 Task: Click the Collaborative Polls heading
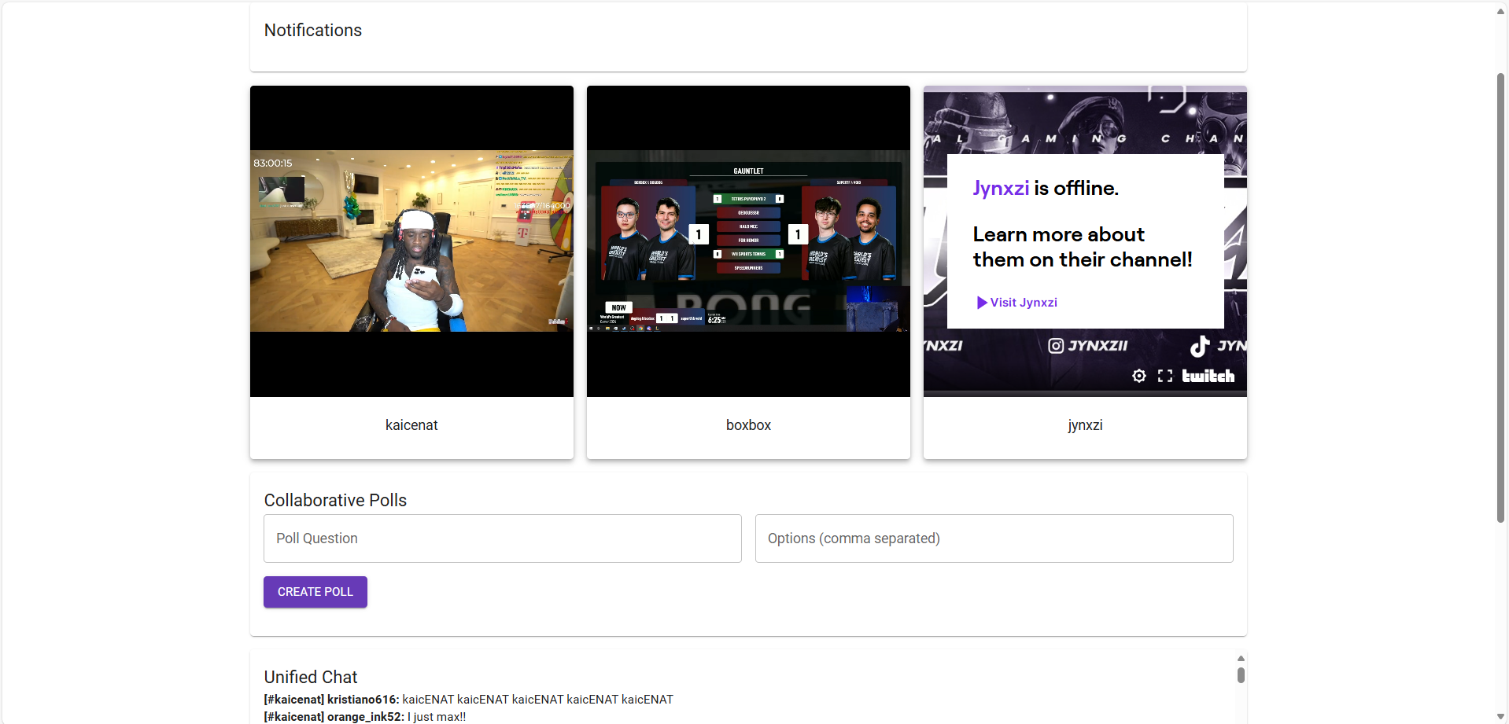[335, 500]
